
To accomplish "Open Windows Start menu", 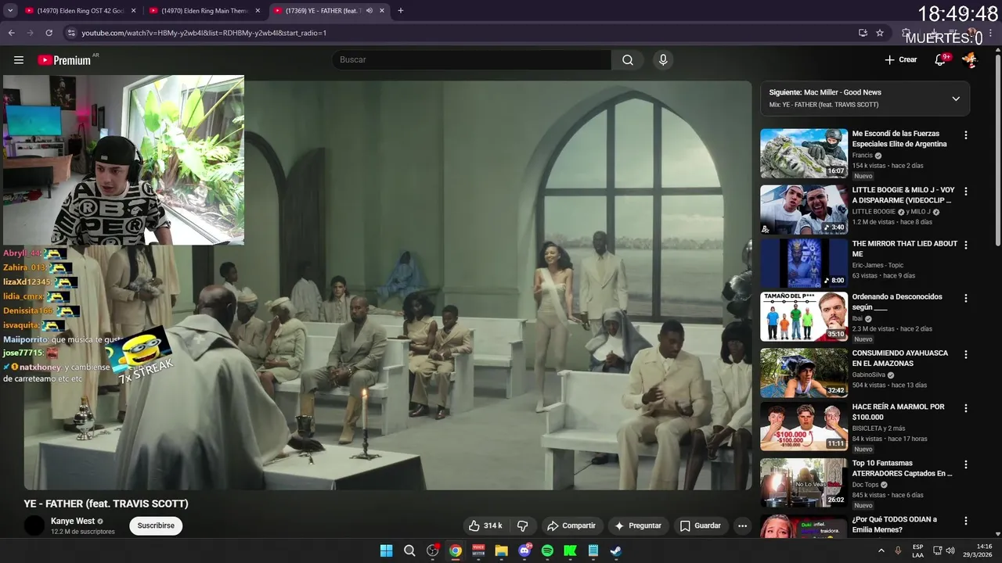I will tap(386, 550).
